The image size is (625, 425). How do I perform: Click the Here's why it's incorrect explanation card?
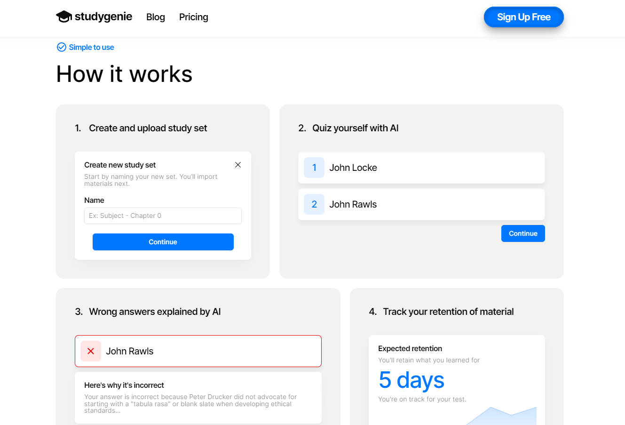[198, 398]
